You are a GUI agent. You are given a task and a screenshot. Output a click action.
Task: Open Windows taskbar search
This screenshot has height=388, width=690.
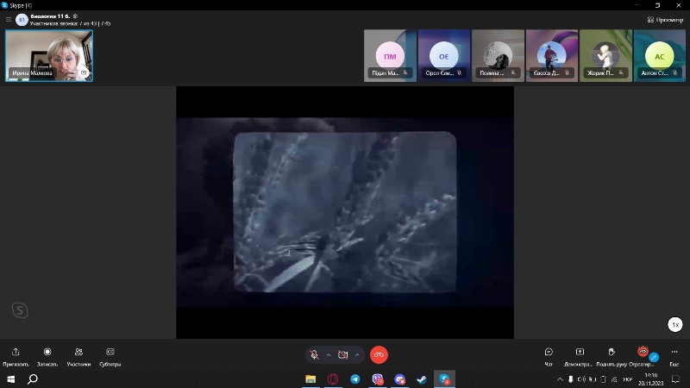(33, 379)
